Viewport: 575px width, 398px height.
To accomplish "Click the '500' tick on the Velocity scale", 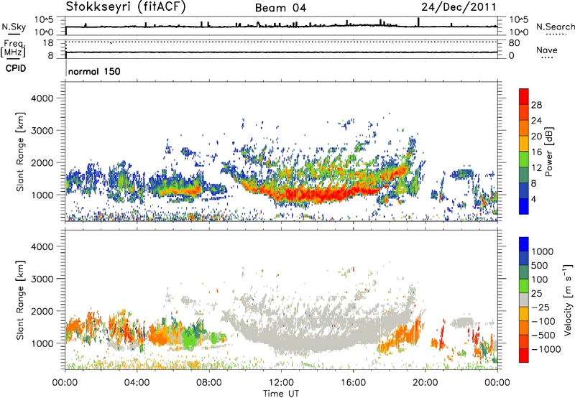I will point(539,266).
